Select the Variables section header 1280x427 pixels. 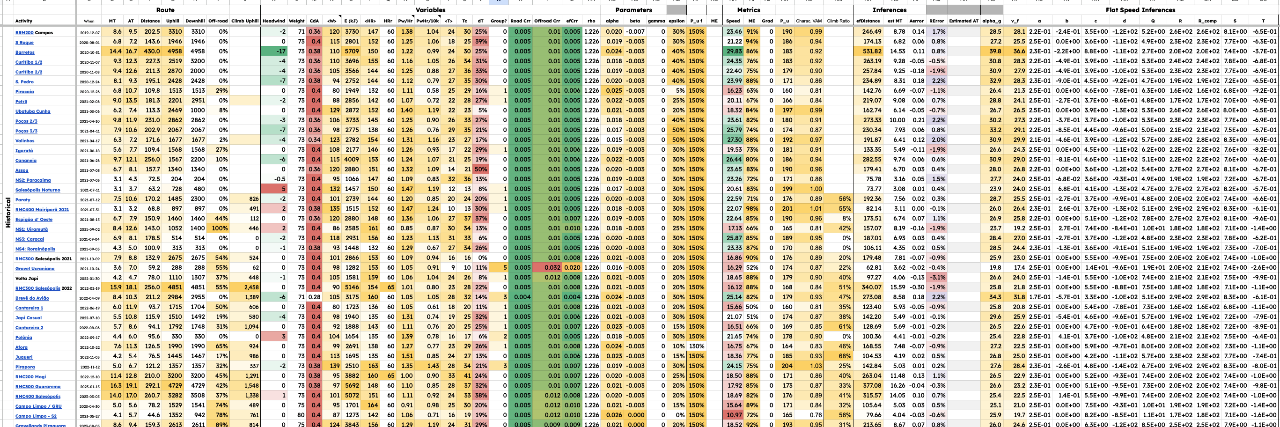[x=430, y=10]
